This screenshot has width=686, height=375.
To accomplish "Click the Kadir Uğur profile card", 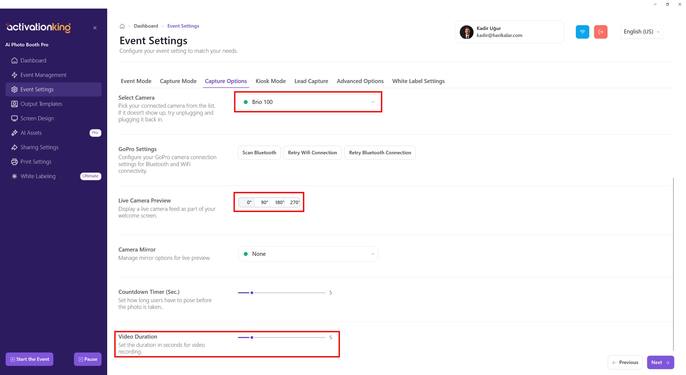I will pos(509,32).
